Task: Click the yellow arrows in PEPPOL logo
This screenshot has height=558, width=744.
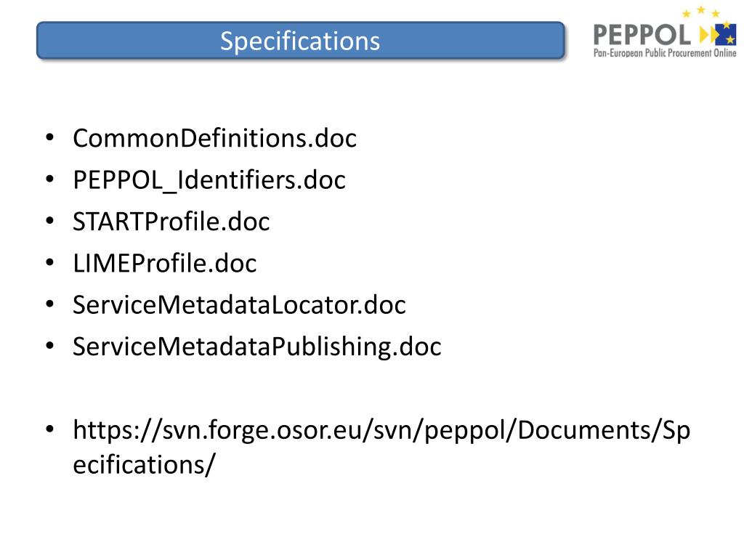Action: [x=708, y=35]
